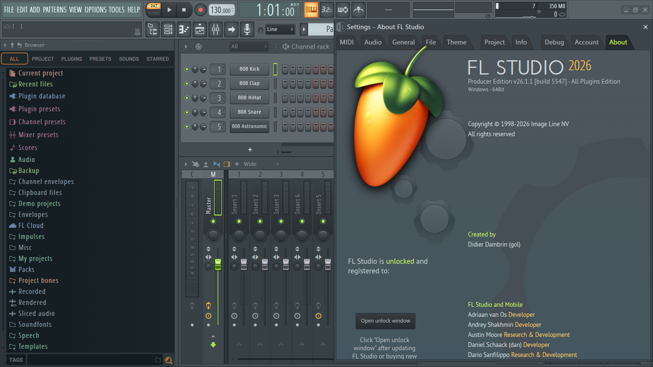Click the microphone recording icon

point(247,30)
